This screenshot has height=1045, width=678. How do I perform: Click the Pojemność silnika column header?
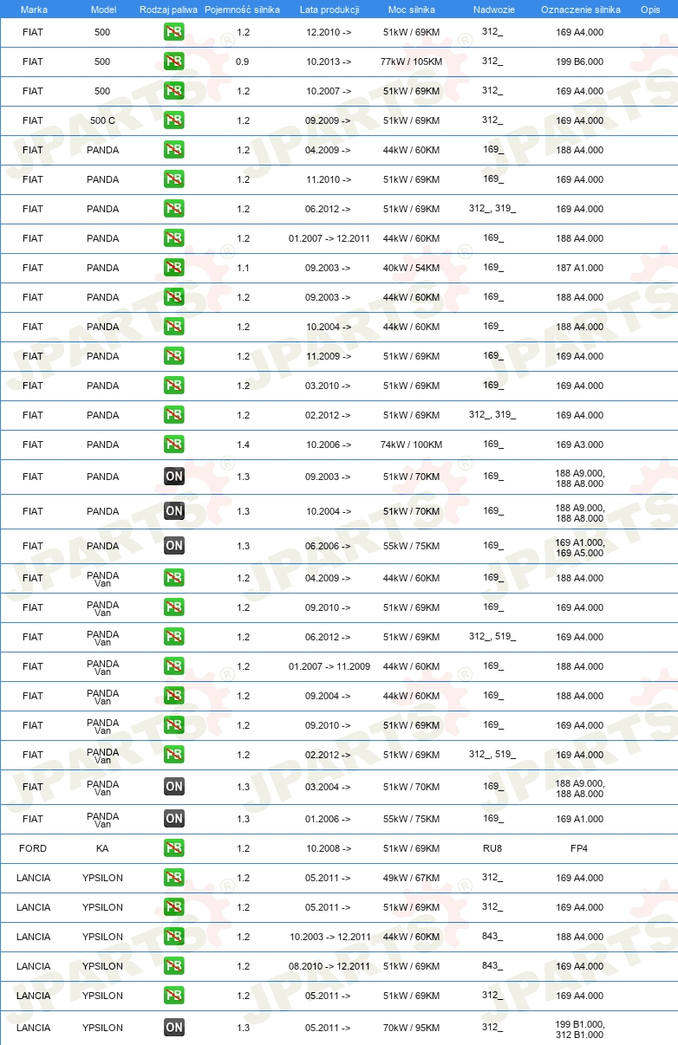242,10
